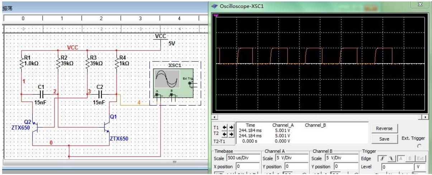The height and width of the screenshot is (175, 432).
Task: Shift cursor T2 left with arrow
Action: (x=224, y=134)
